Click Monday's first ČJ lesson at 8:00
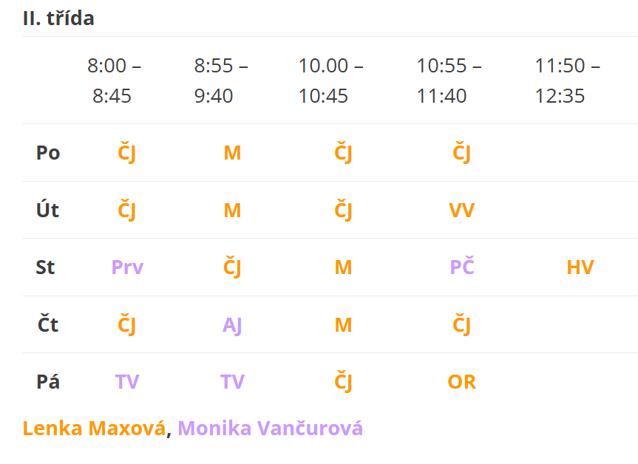The width and height of the screenshot is (638, 464). (127, 153)
